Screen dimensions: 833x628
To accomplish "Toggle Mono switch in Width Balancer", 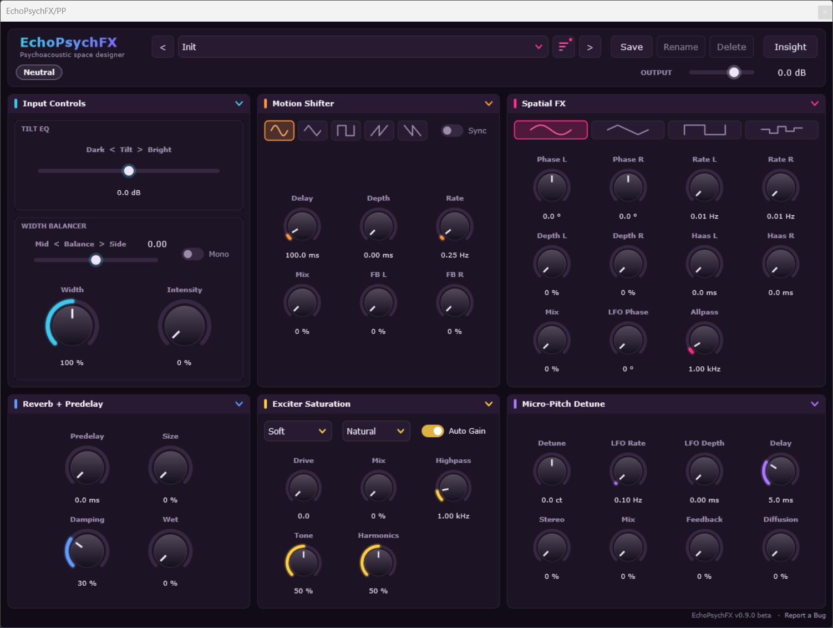I will (x=193, y=254).
